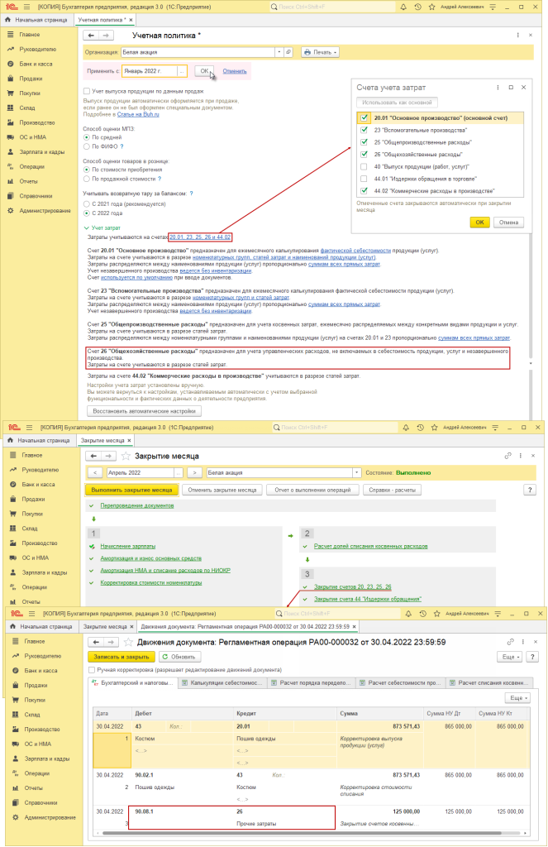Open favorites star in top window title bar

tap(432, 7)
